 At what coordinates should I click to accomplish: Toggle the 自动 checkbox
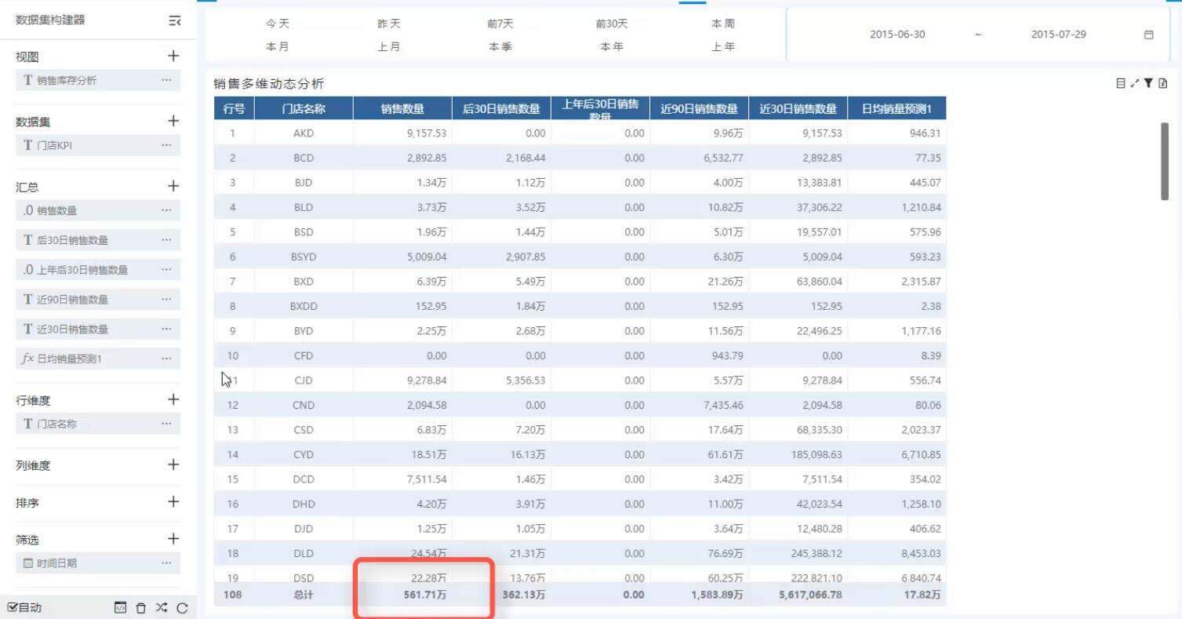13,607
